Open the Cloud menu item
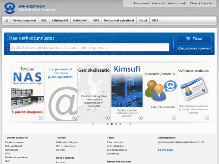The image size is (219, 164). click(x=143, y=20)
